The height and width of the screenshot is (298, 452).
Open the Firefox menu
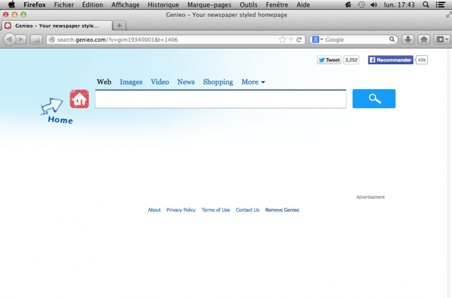coord(34,5)
